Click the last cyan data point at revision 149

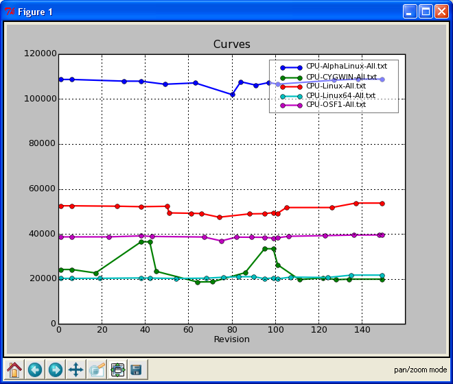point(382,276)
